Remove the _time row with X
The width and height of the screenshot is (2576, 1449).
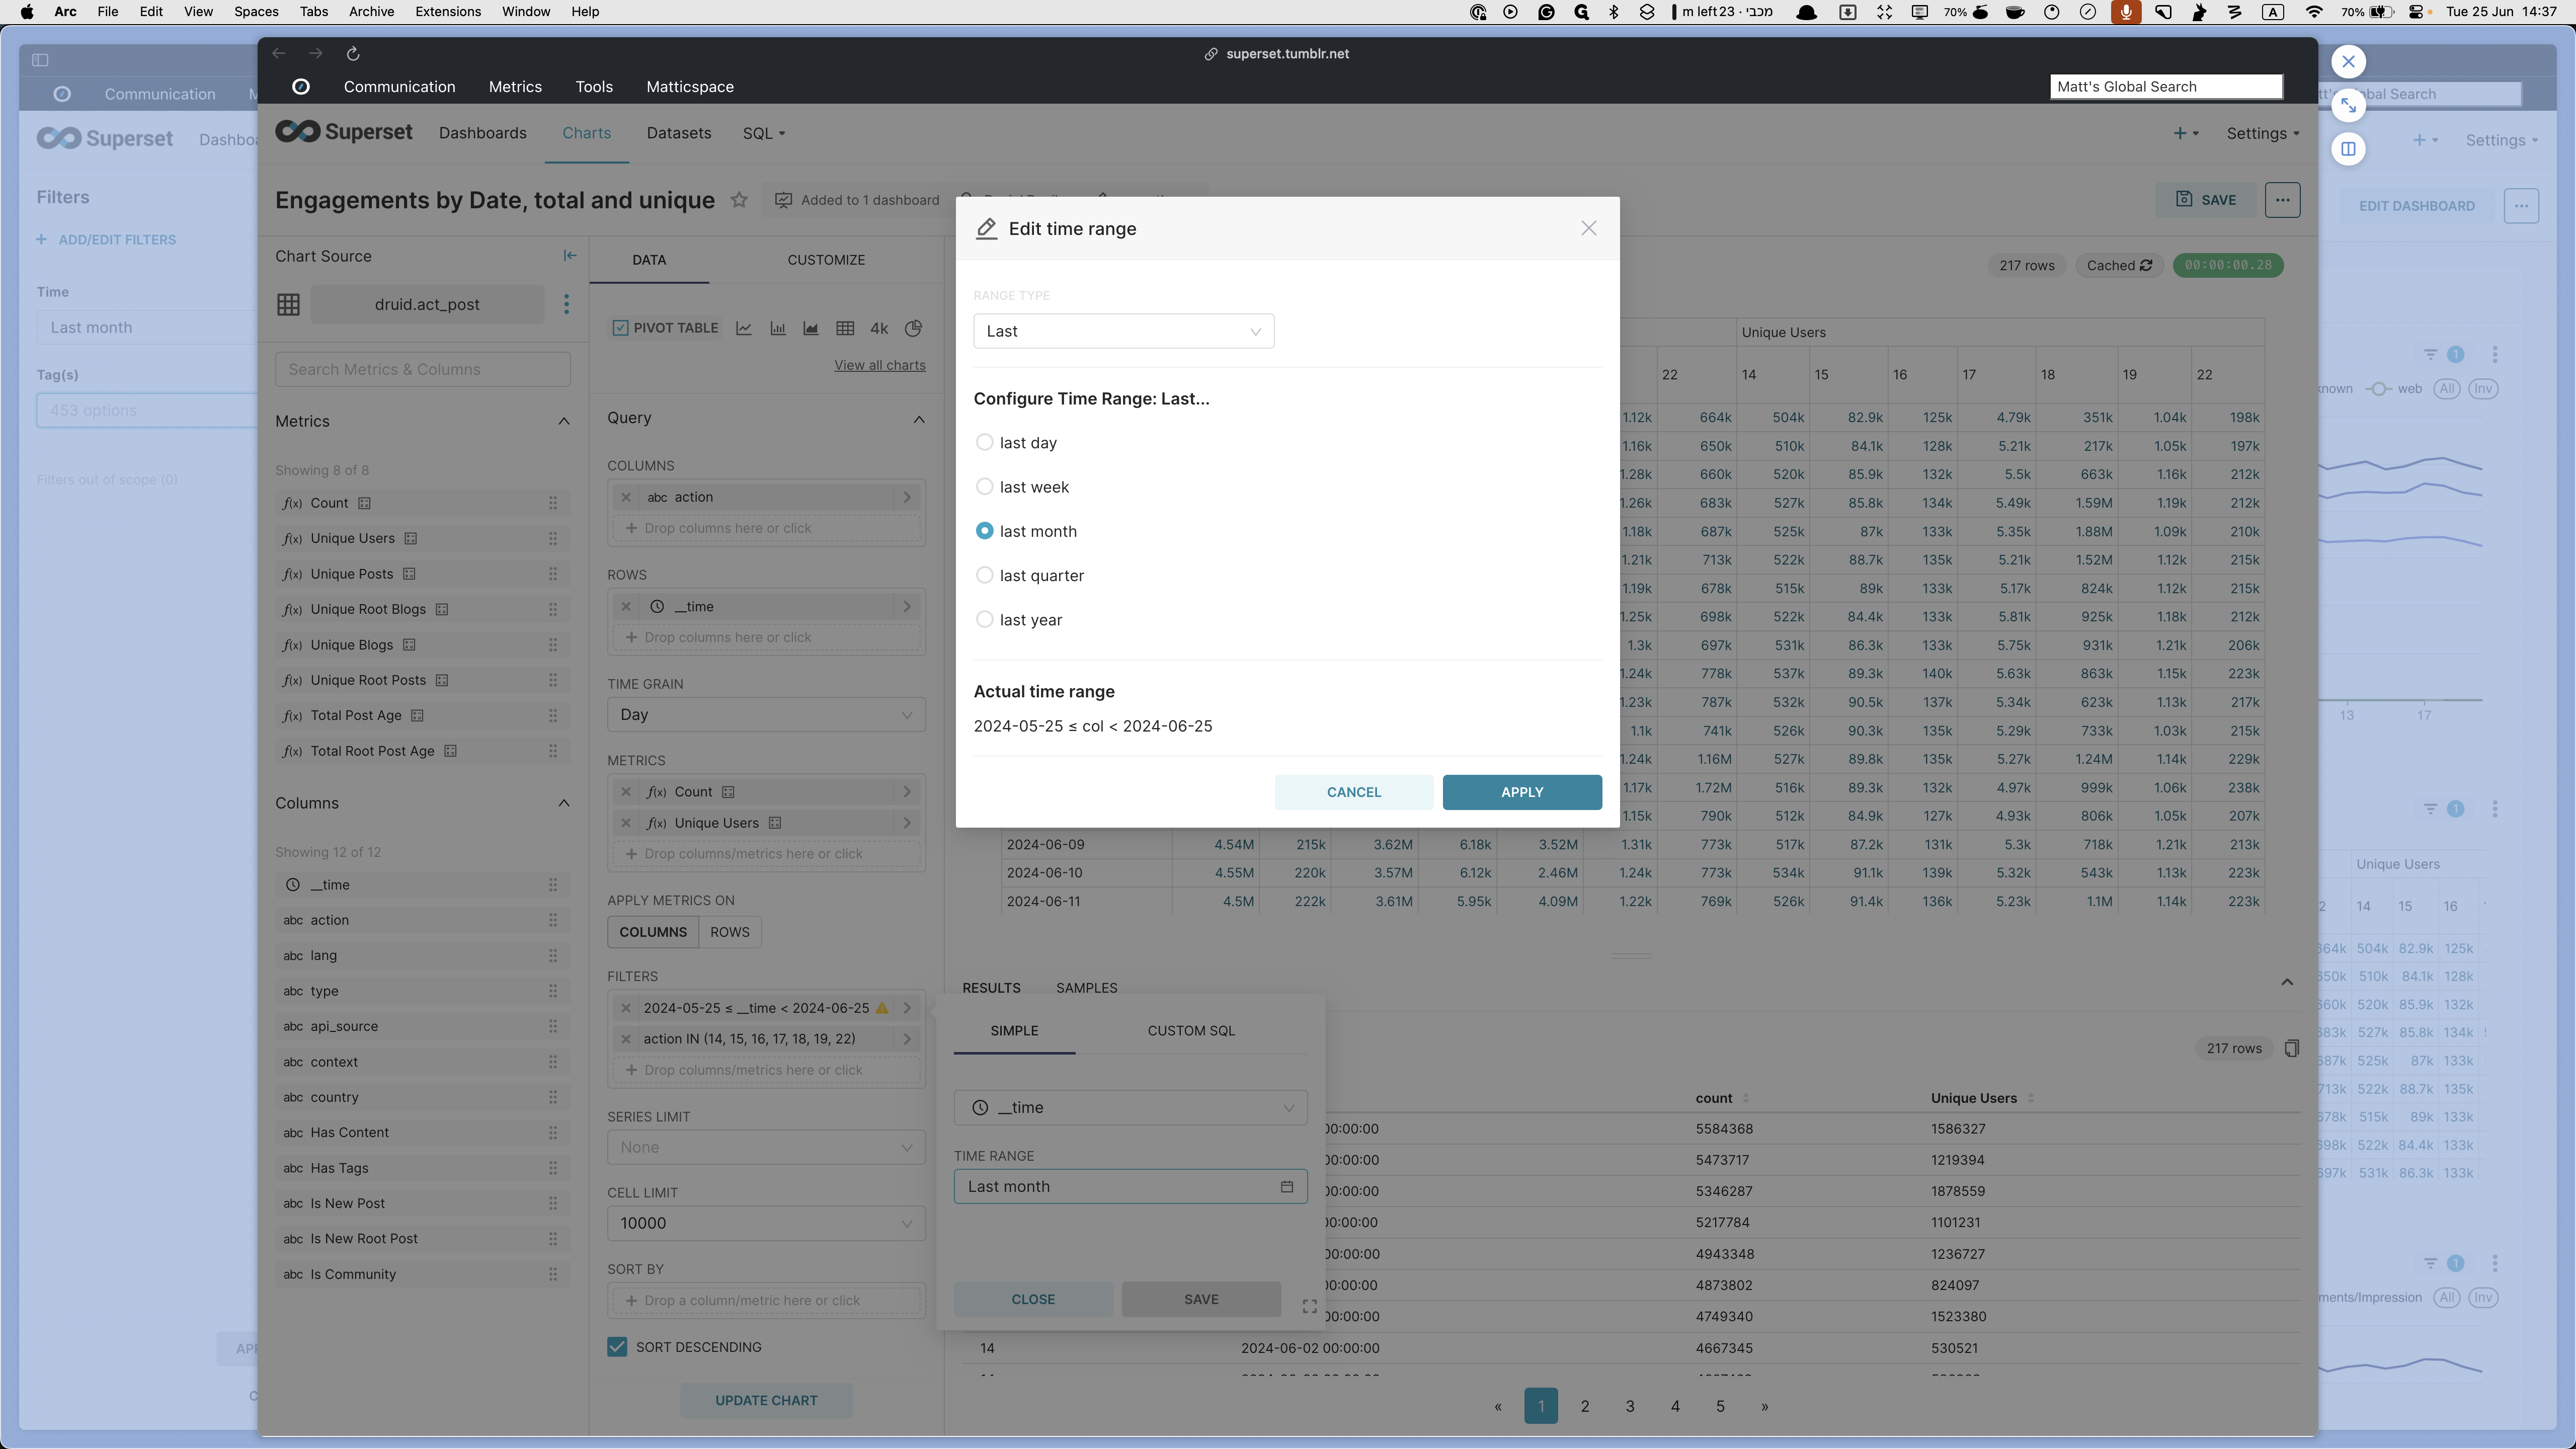626,606
